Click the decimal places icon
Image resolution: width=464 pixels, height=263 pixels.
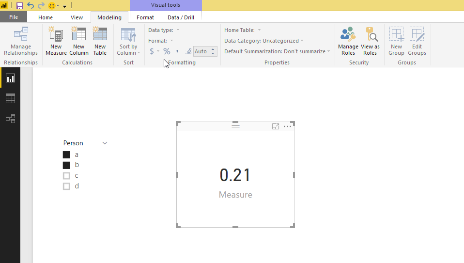[188, 51]
